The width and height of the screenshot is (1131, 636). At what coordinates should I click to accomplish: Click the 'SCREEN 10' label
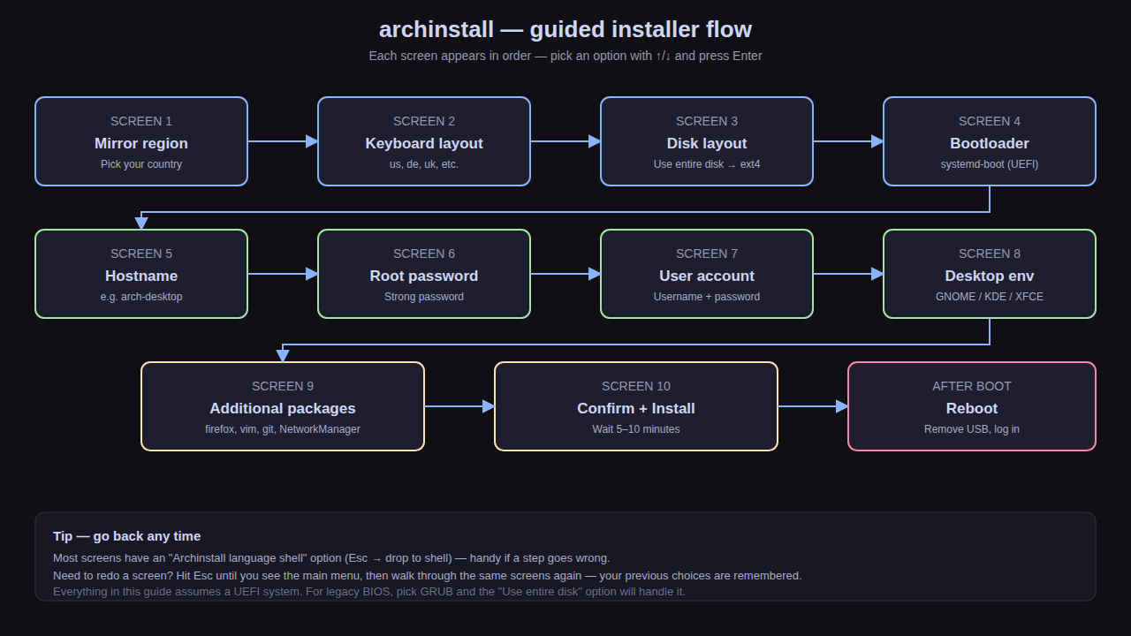636,386
